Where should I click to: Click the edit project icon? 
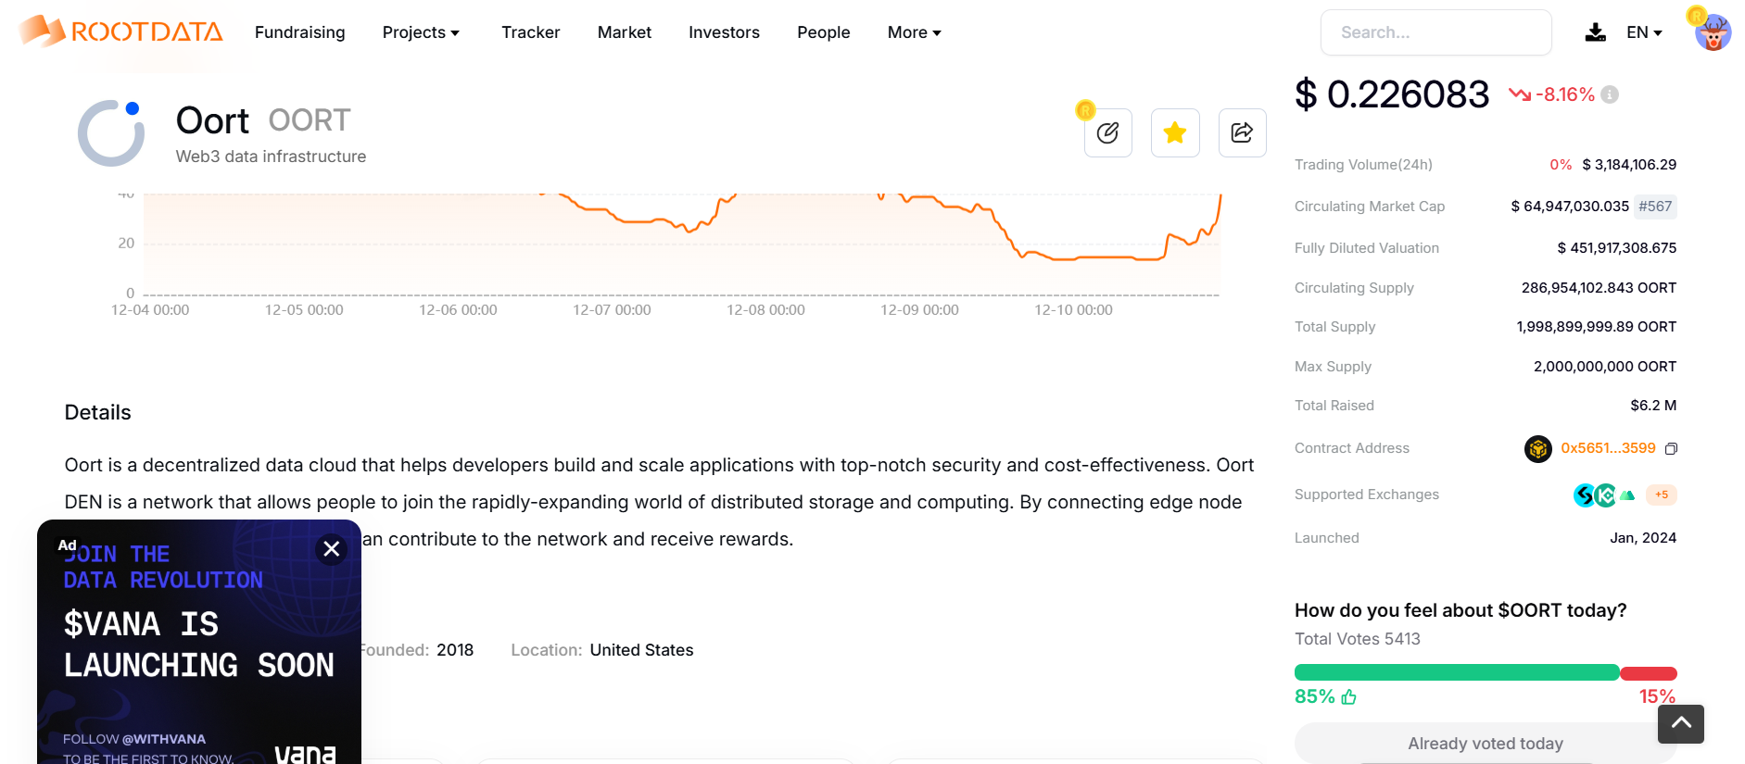tap(1108, 133)
